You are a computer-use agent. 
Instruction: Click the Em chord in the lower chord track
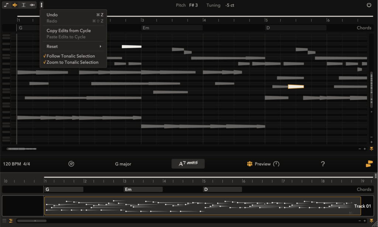pos(143,189)
